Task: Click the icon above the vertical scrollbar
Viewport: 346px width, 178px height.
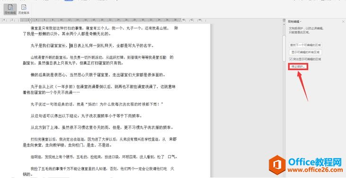Action: (x=284, y=20)
